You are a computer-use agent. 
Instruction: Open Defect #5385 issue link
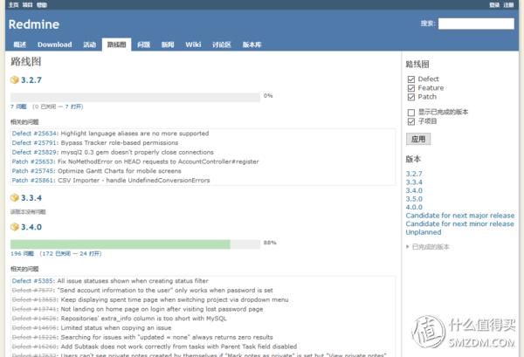tap(32, 281)
